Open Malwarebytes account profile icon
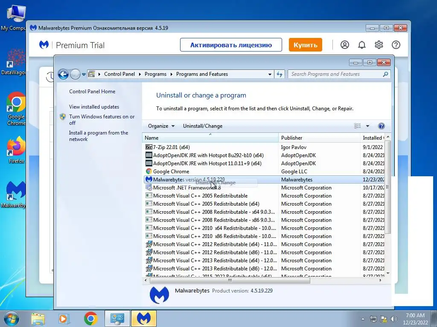Viewport: 437px width, 327px height. click(x=345, y=45)
